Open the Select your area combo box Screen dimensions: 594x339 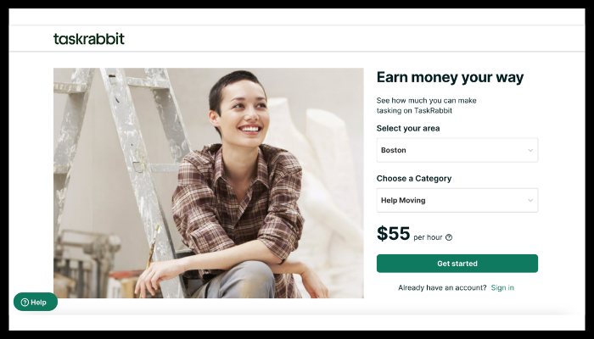tap(457, 150)
